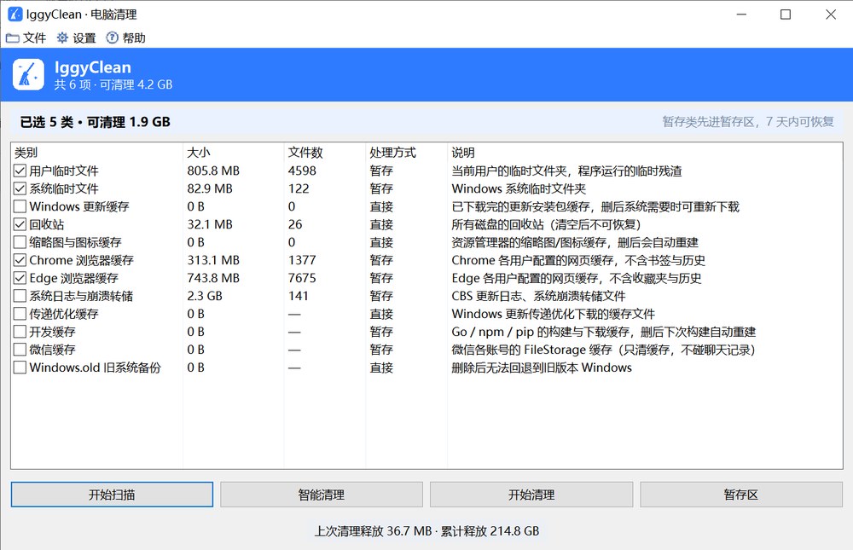This screenshot has height=550, width=853.
Task: Deselect the Edge 浏览器缓存 checkbox
Action: 20,278
